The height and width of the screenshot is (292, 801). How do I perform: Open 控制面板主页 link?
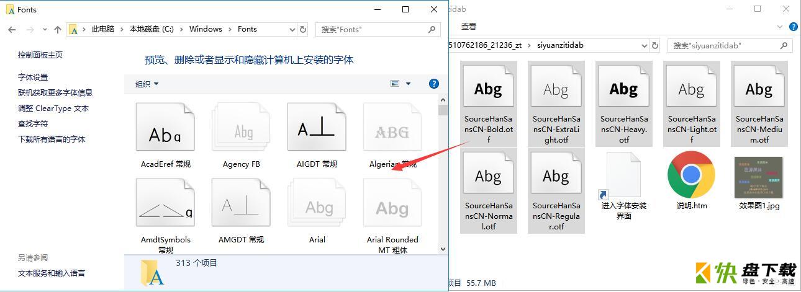pos(40,55)
